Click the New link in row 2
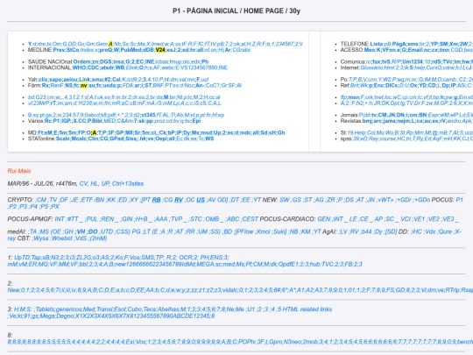Viewport: 473px width, 355px height. 13,290
